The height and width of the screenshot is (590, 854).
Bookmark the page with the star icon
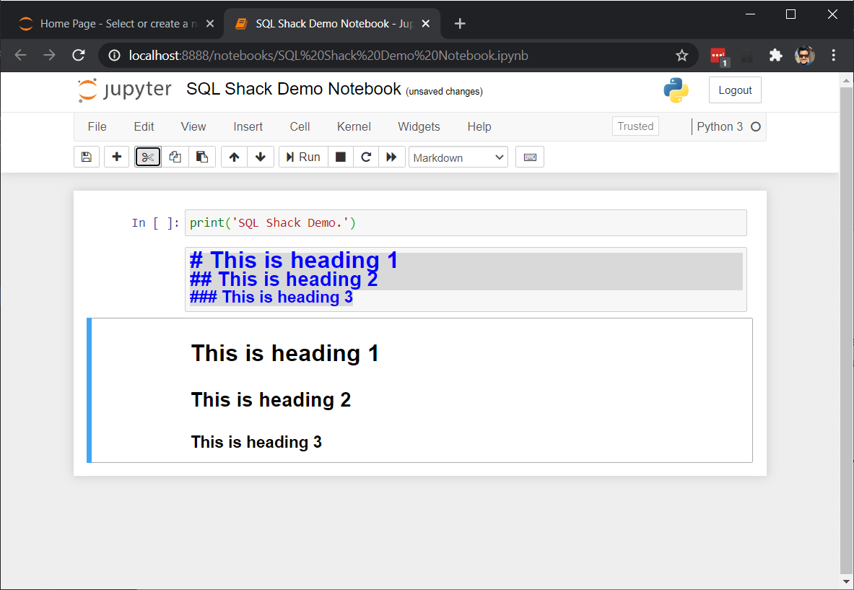681,55
